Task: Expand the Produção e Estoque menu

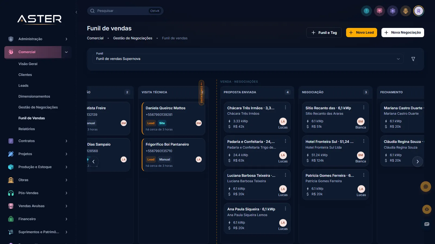Action: [38, 167]
